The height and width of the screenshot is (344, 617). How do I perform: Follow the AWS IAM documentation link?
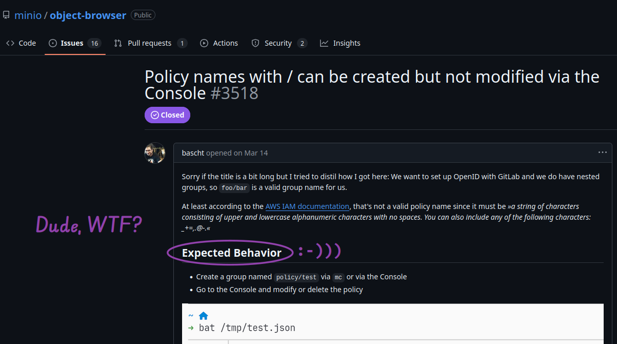click(x=307, y=206)
